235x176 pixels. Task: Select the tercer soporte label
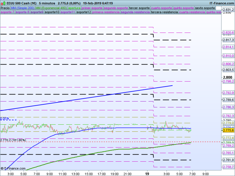pyautogui.click(x=140, y=8)
